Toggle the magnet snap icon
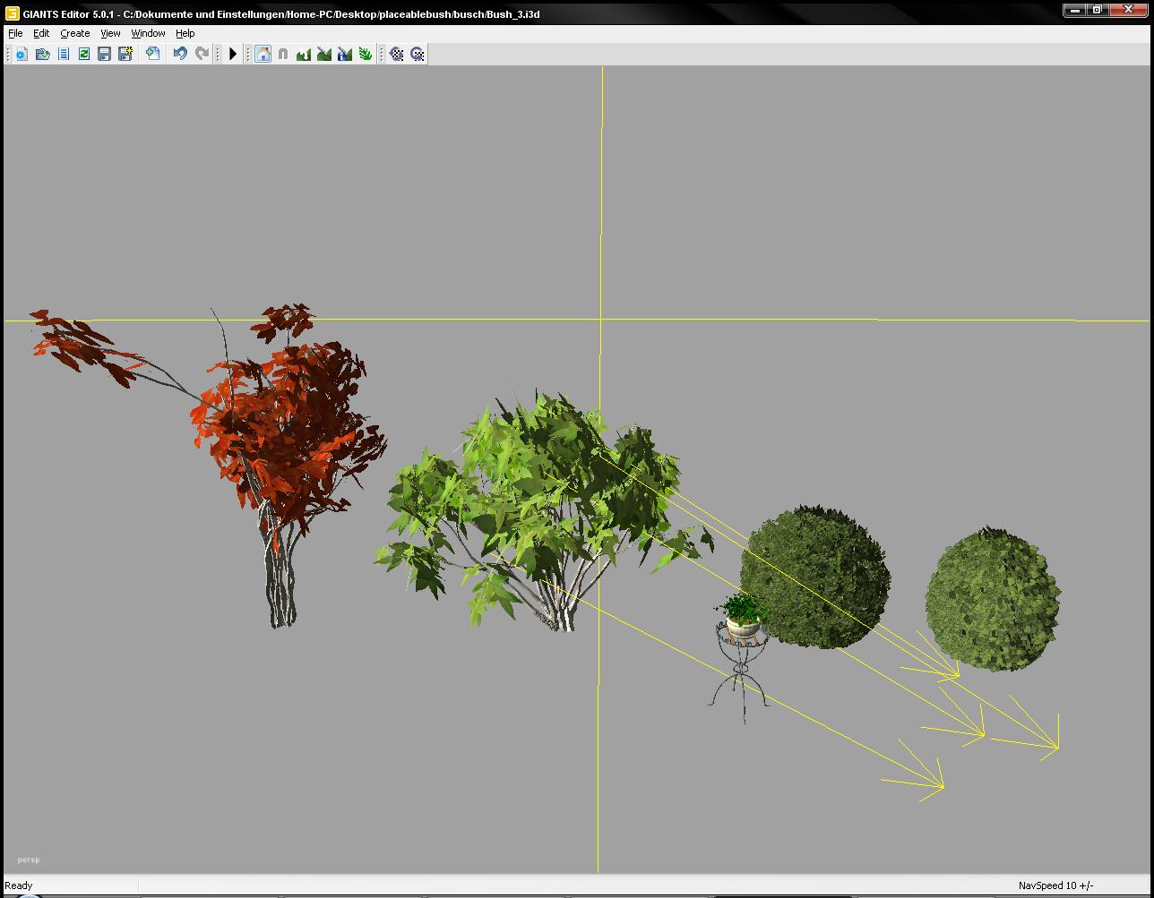 (x=283, y=54)
